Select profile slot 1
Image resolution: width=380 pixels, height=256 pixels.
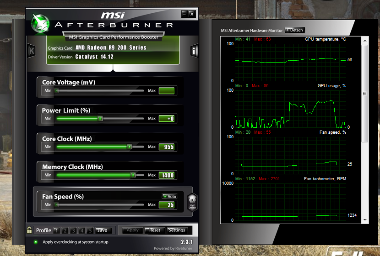[x=56, y=230]
